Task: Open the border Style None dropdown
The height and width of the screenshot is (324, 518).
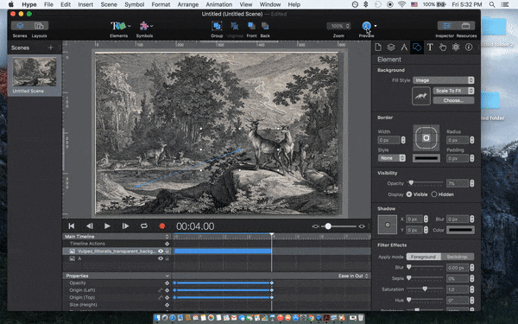Action: (x=391, y=158)
